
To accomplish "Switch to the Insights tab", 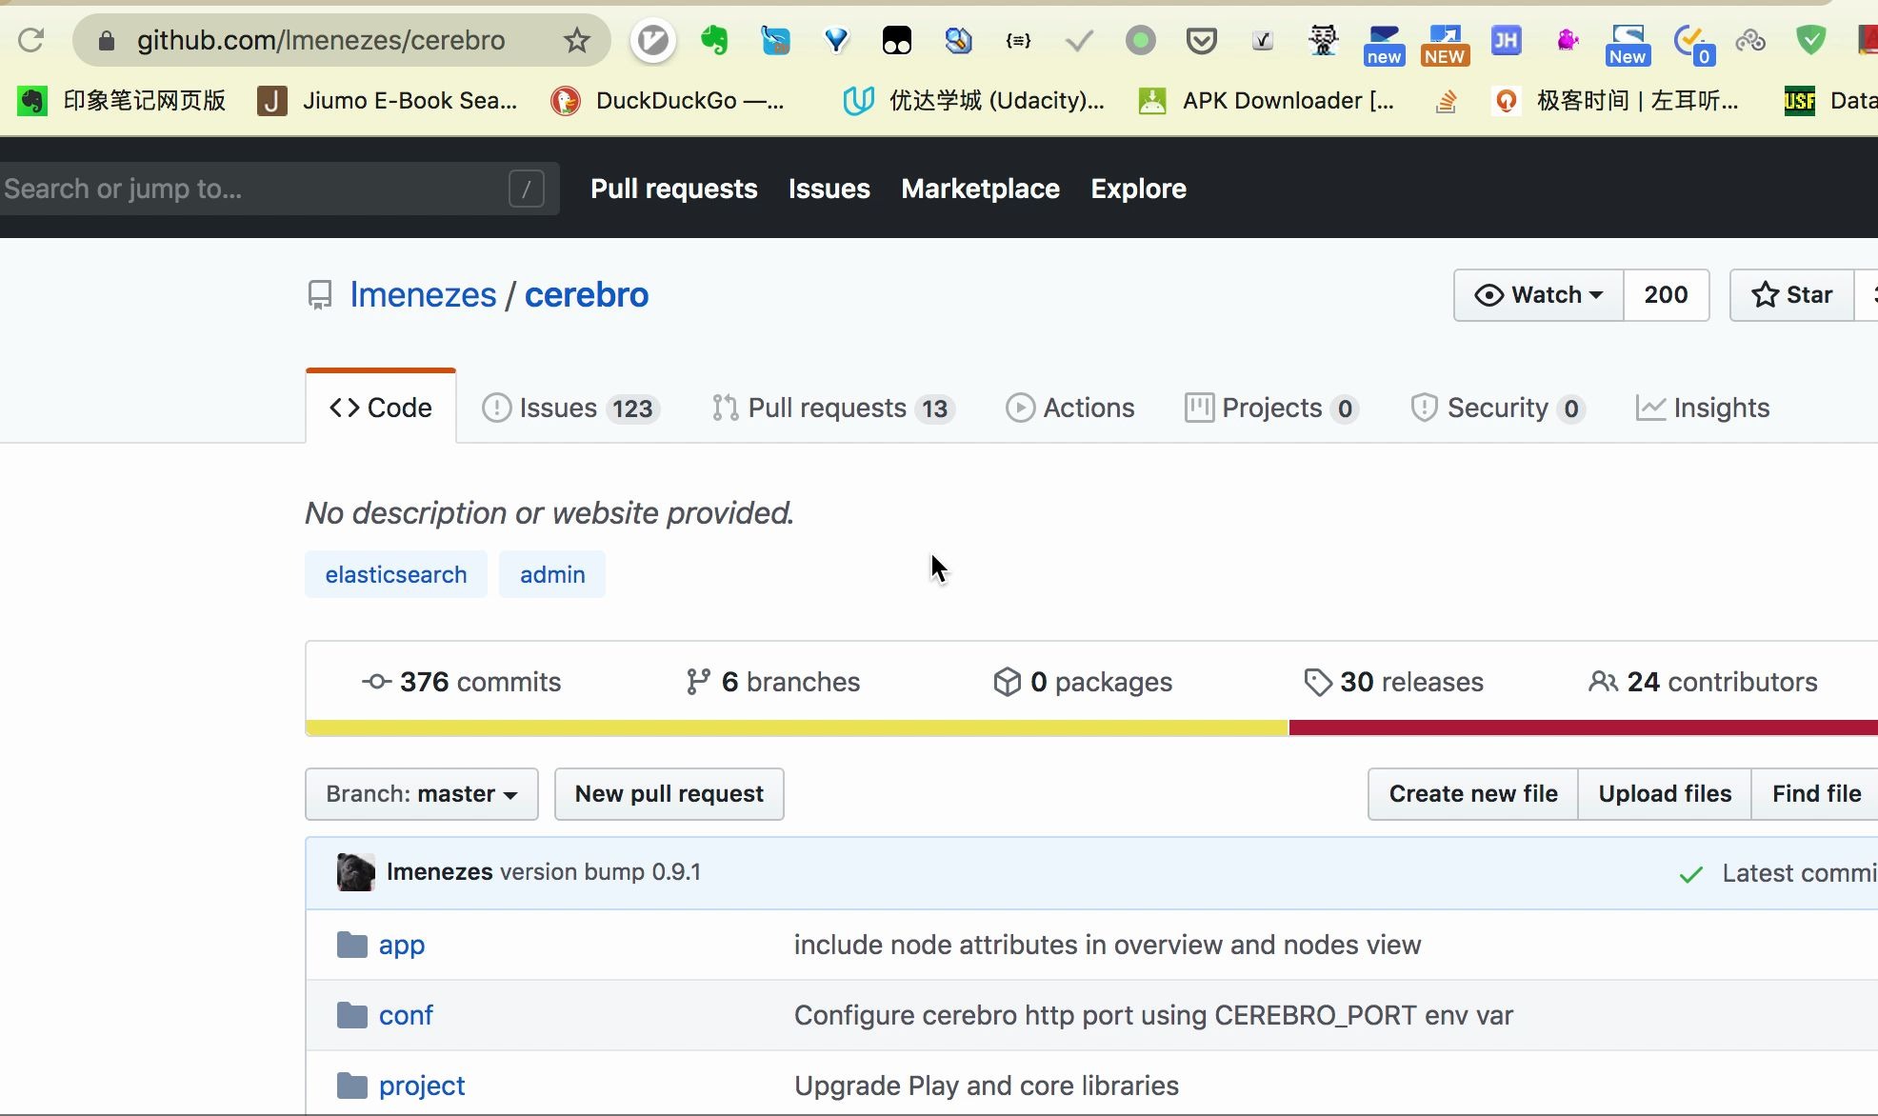I will point(1703,408).
